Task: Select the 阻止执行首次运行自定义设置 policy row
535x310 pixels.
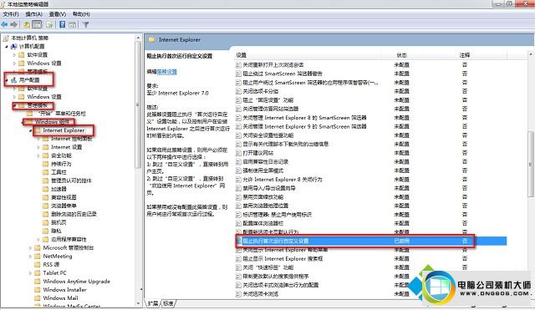Action: point(370,241)
